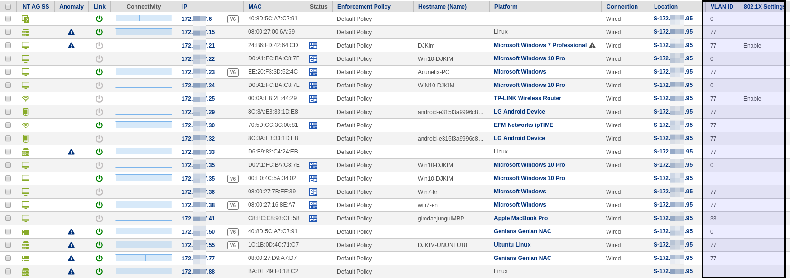This screenshot has width=790, height=278.
Task: Click the anomaly warning icon for IP ending .15
Action: coord(71,32)
